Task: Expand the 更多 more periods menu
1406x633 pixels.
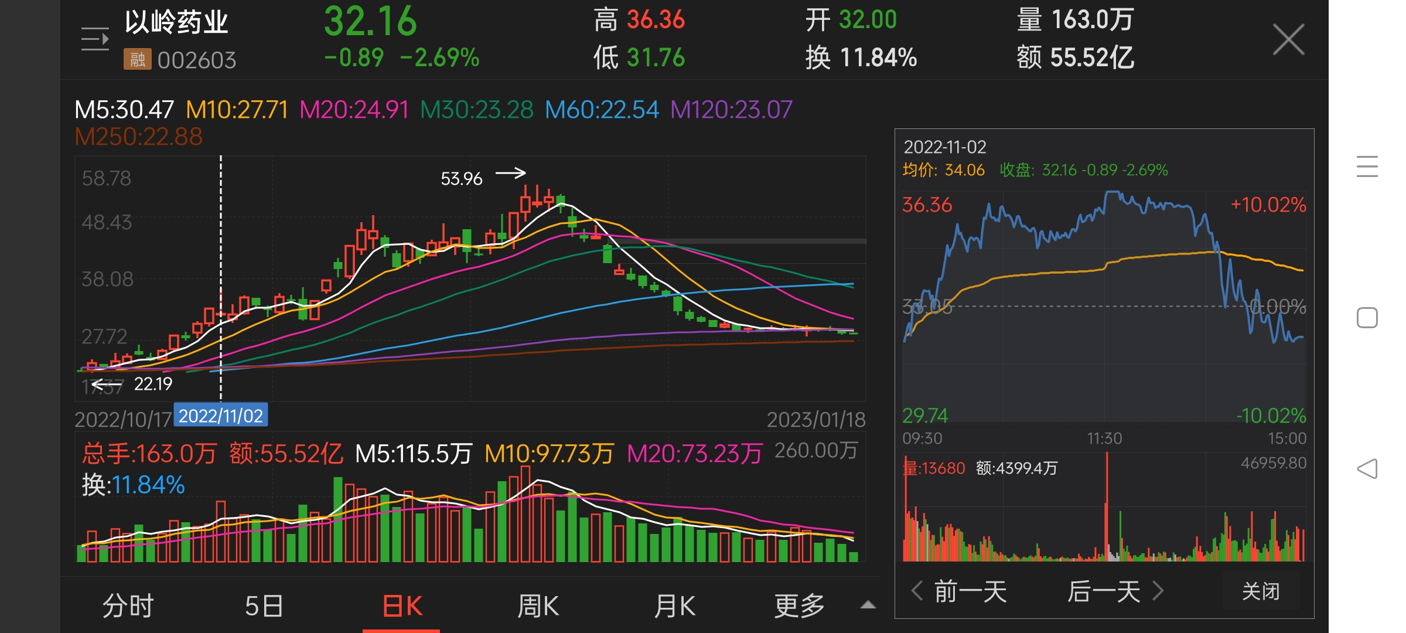Action: pyautogui.click(x=800, y=605)
